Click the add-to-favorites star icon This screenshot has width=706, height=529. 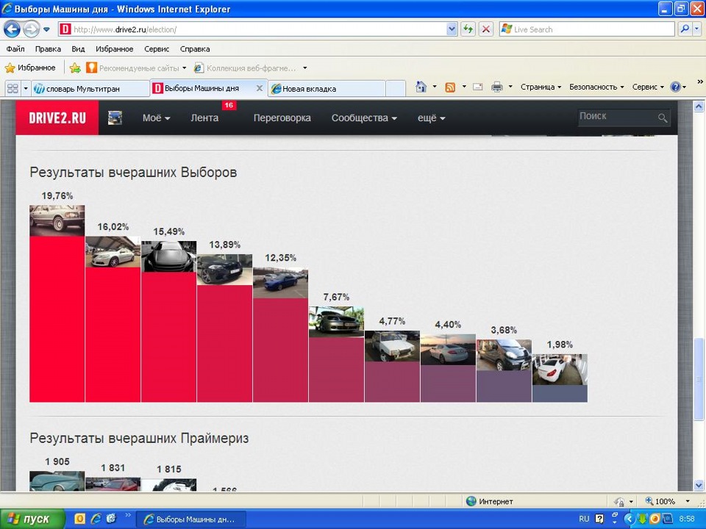tap(75, 68)
